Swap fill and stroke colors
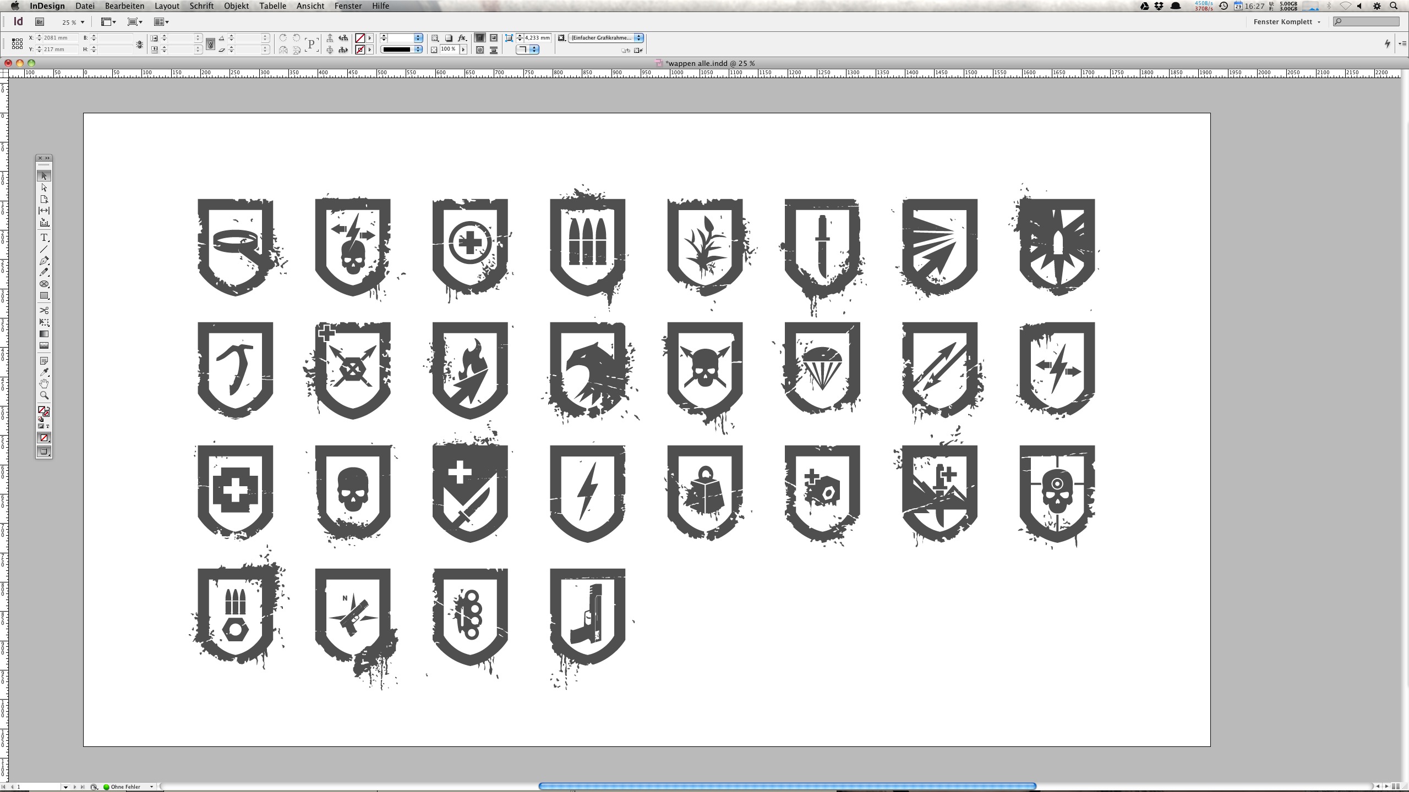Viewport: 1409px width, 792px height. (x=50, y=408)
